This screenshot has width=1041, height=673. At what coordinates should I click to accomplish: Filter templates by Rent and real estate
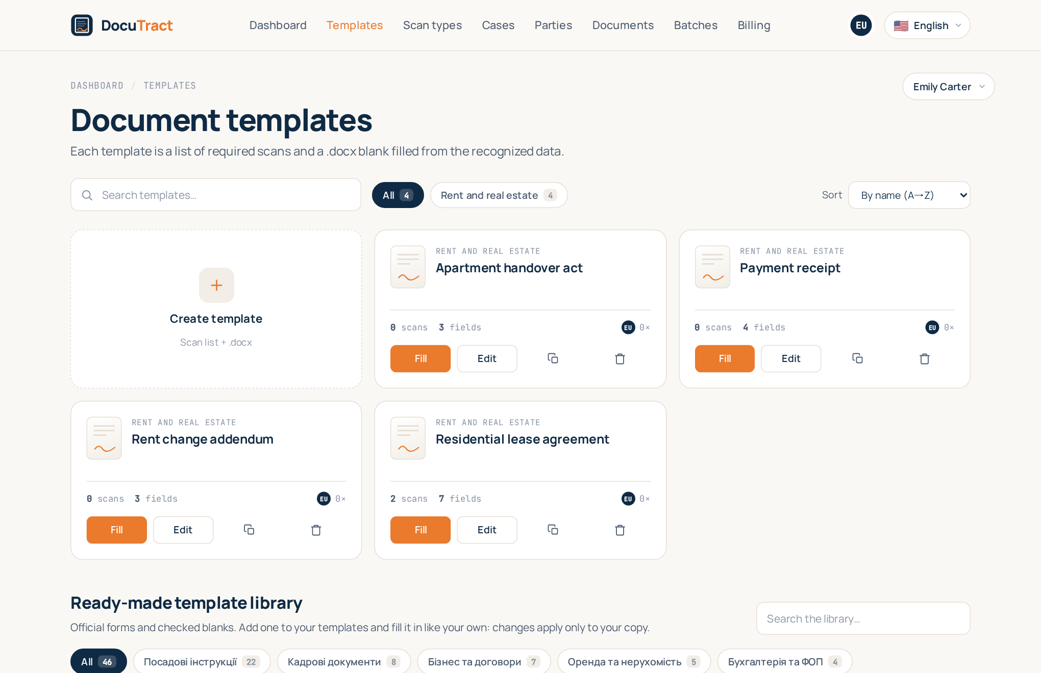coord(499,195)
